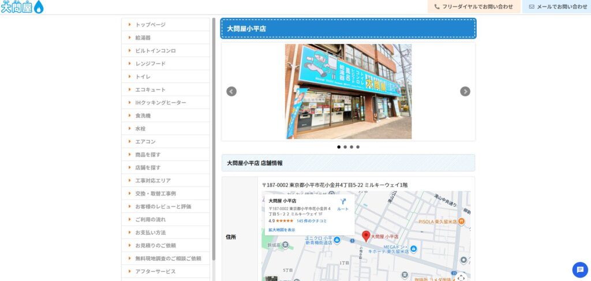Image resolution: width=591 pixels, height=281 pixels.
Task: Select the second carousel dot
Action: coord(345,147)
